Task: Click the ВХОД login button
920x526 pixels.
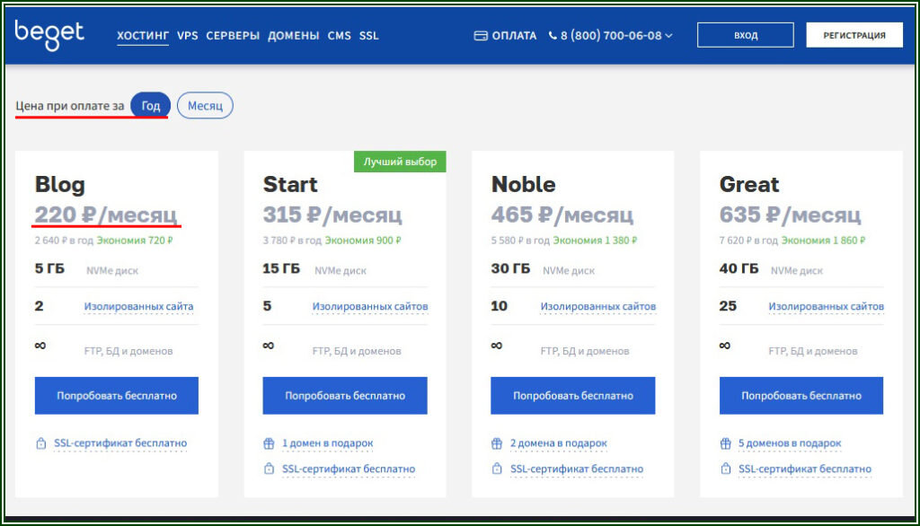Action: [745, 35]
